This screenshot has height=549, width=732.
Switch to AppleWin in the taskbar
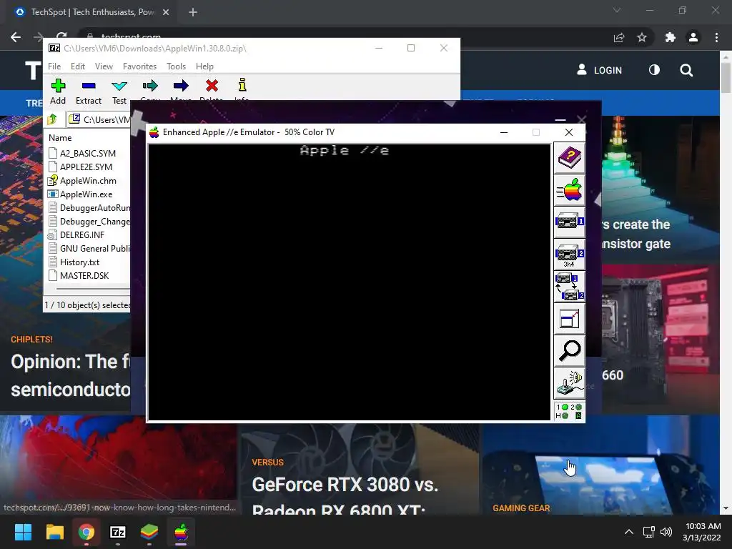(x=181, y=532)
